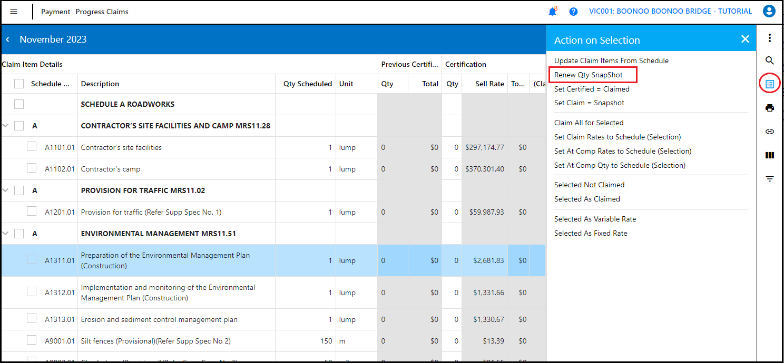Tick the Schedule A Roadworks checkbox
784x363 pixels.
click(x=19, y=104)
